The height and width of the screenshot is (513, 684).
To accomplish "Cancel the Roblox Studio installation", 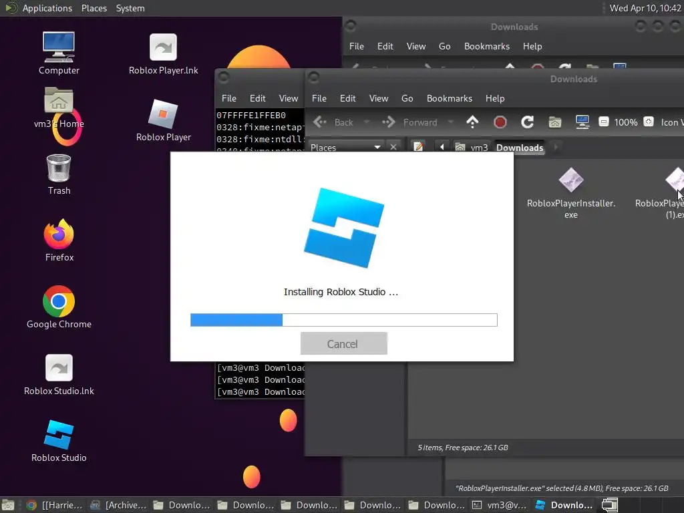I will point(344,344).
